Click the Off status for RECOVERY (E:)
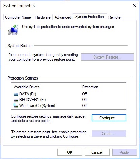This screenshot has height=159, width=140. point(84,100)
